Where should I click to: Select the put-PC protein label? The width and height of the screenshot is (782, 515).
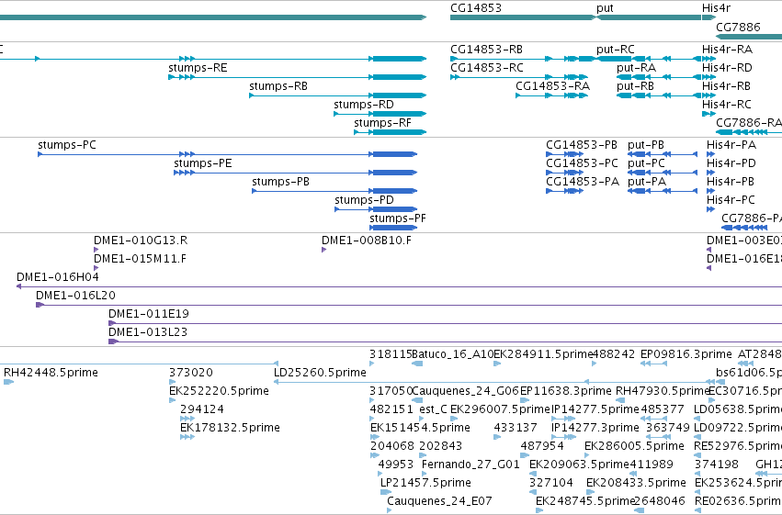click(x=646, y=163)
